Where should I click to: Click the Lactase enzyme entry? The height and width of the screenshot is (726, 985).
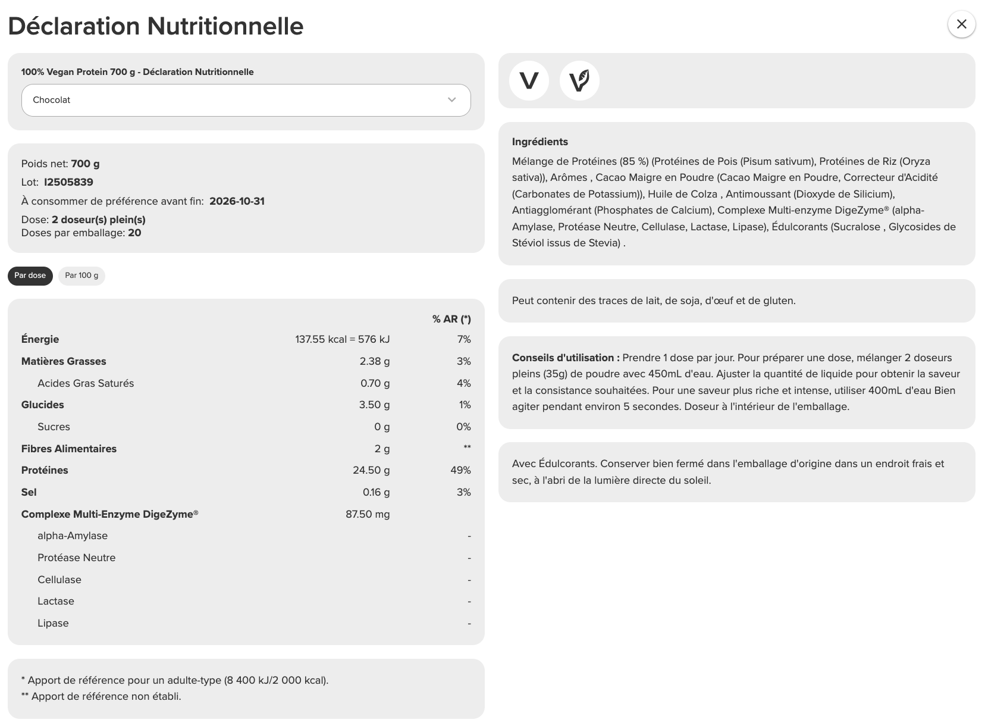point(56,601)
